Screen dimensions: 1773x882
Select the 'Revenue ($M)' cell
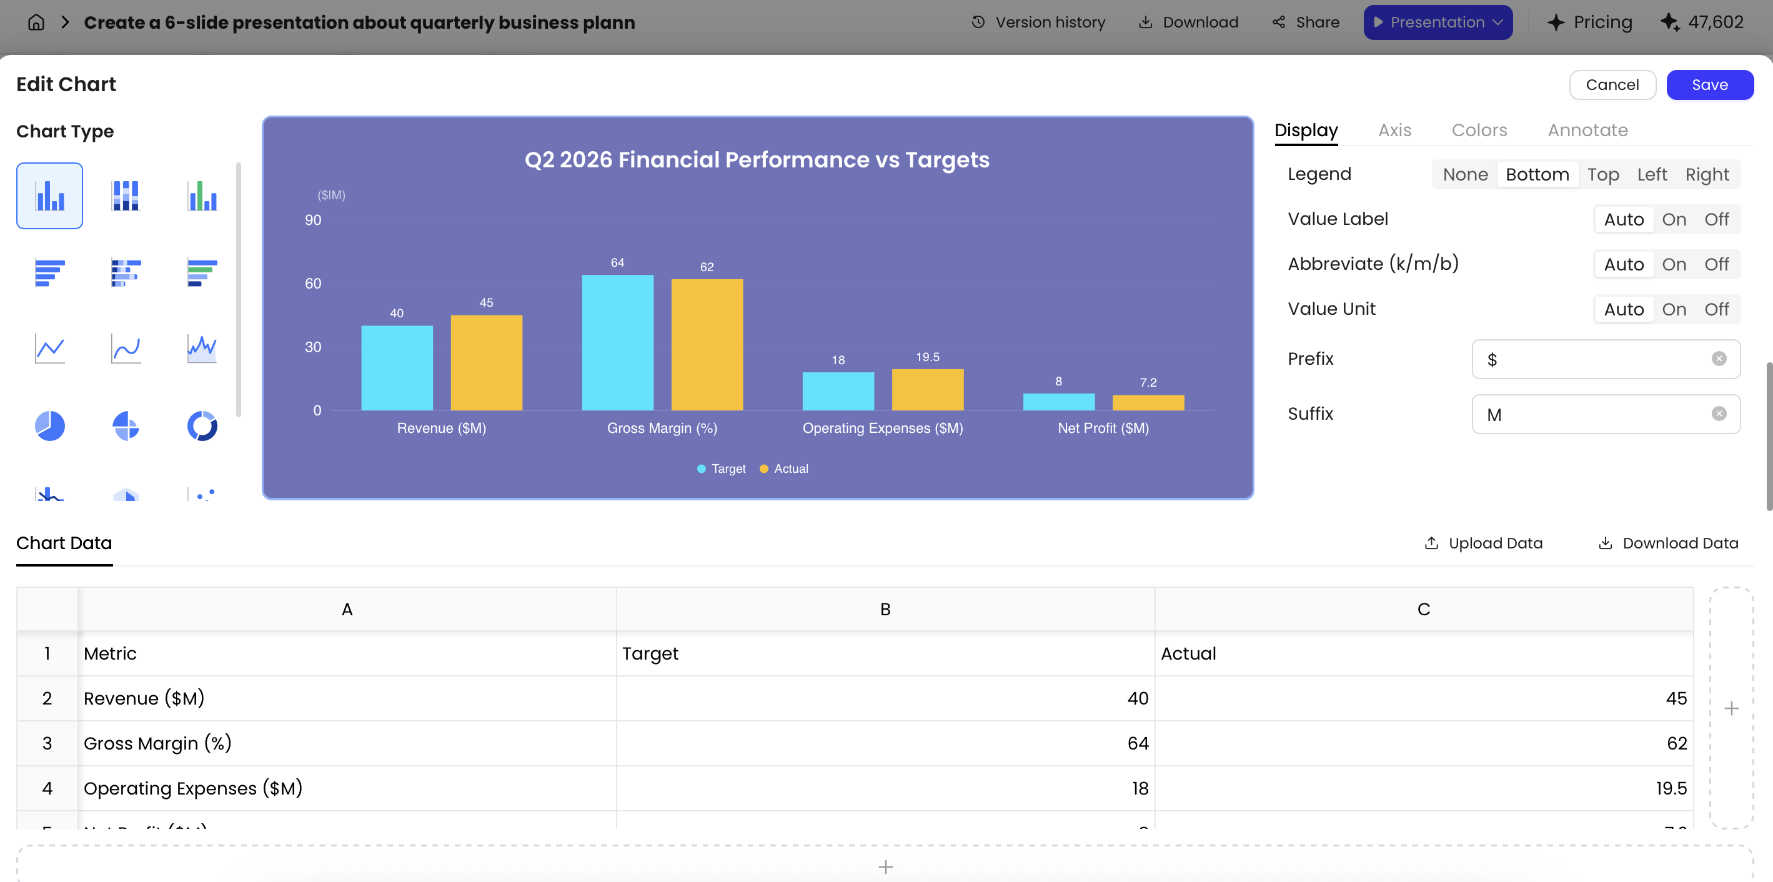coord(347,698)
